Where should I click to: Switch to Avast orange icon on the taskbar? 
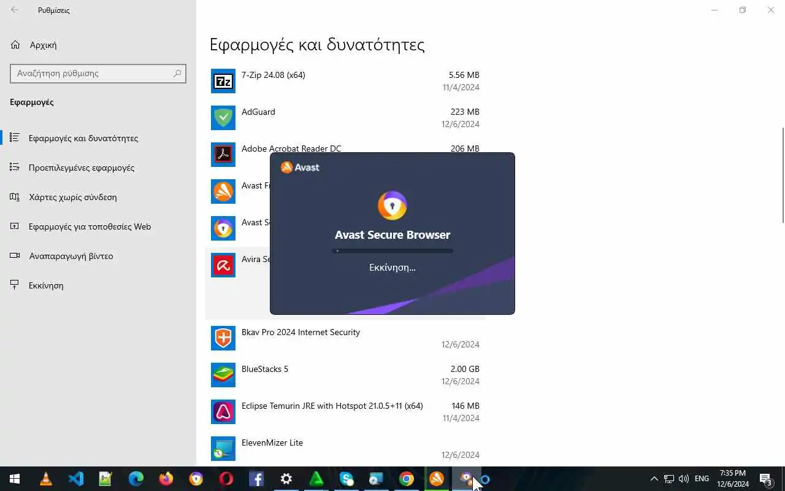pos(436,479)
